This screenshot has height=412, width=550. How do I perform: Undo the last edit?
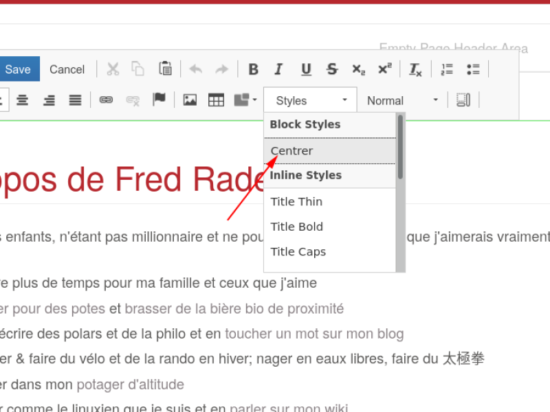(x=196, y=69)
